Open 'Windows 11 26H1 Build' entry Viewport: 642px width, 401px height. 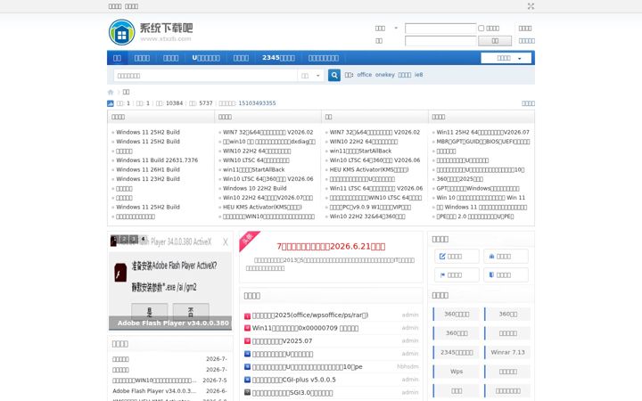[x=148, y=170]
